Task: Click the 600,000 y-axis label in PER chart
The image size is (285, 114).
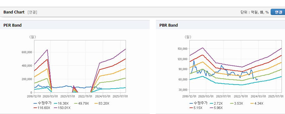Action: pos(27,52)
